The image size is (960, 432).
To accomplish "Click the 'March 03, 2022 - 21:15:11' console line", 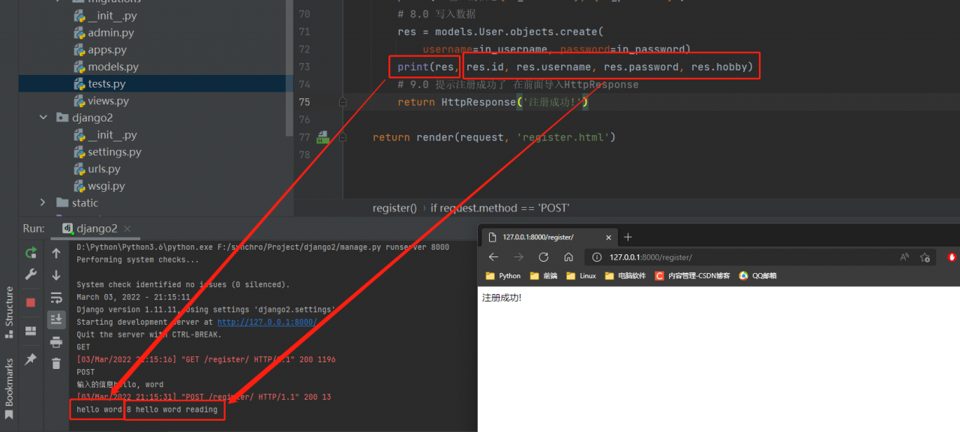I will 133,297.
